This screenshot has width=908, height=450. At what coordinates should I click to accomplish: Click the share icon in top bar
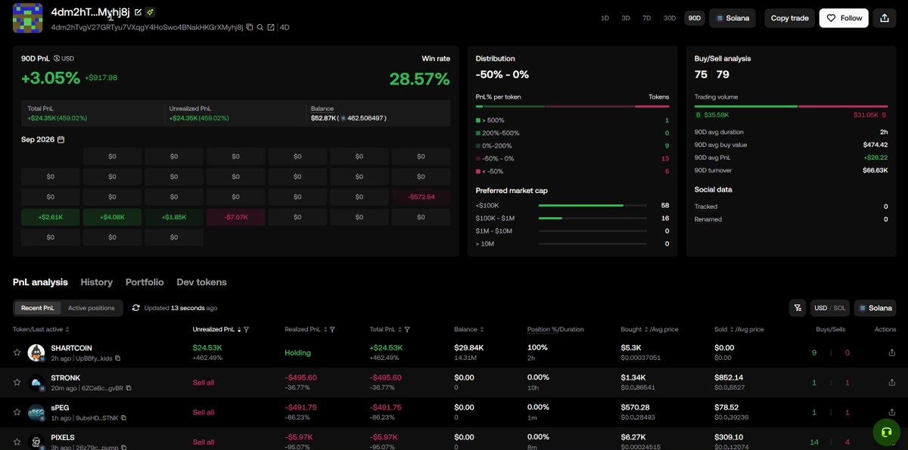885,18
